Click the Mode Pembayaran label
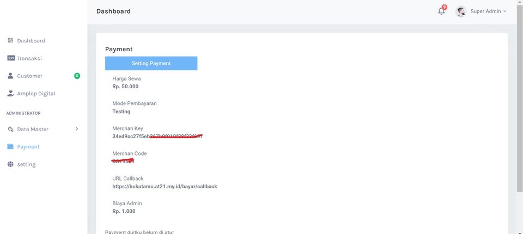Viewport: 523px width, 234px height. (x=135, y=103)
